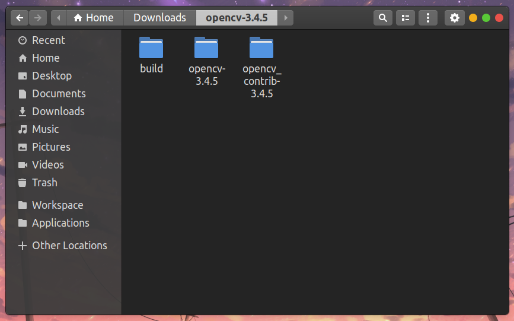Viewport: 514px width, 321px height.
Task: Open Videos in the sidebar
Action: tap(63, 164)
